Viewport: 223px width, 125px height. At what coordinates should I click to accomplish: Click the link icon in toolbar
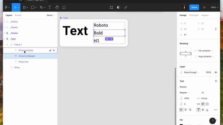click(125, 7)
